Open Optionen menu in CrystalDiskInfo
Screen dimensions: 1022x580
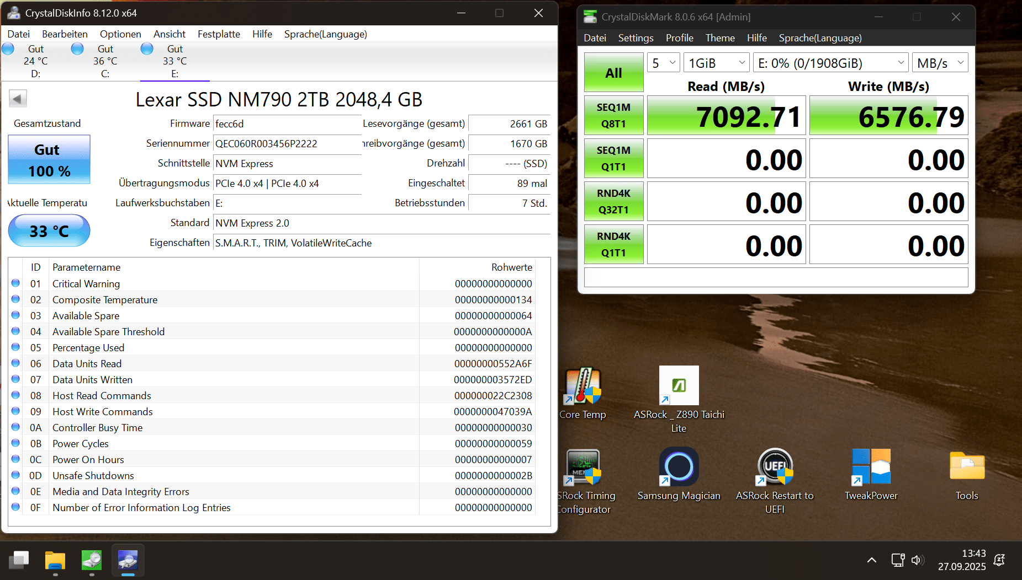pyautogui.click(x=120, y=34)
